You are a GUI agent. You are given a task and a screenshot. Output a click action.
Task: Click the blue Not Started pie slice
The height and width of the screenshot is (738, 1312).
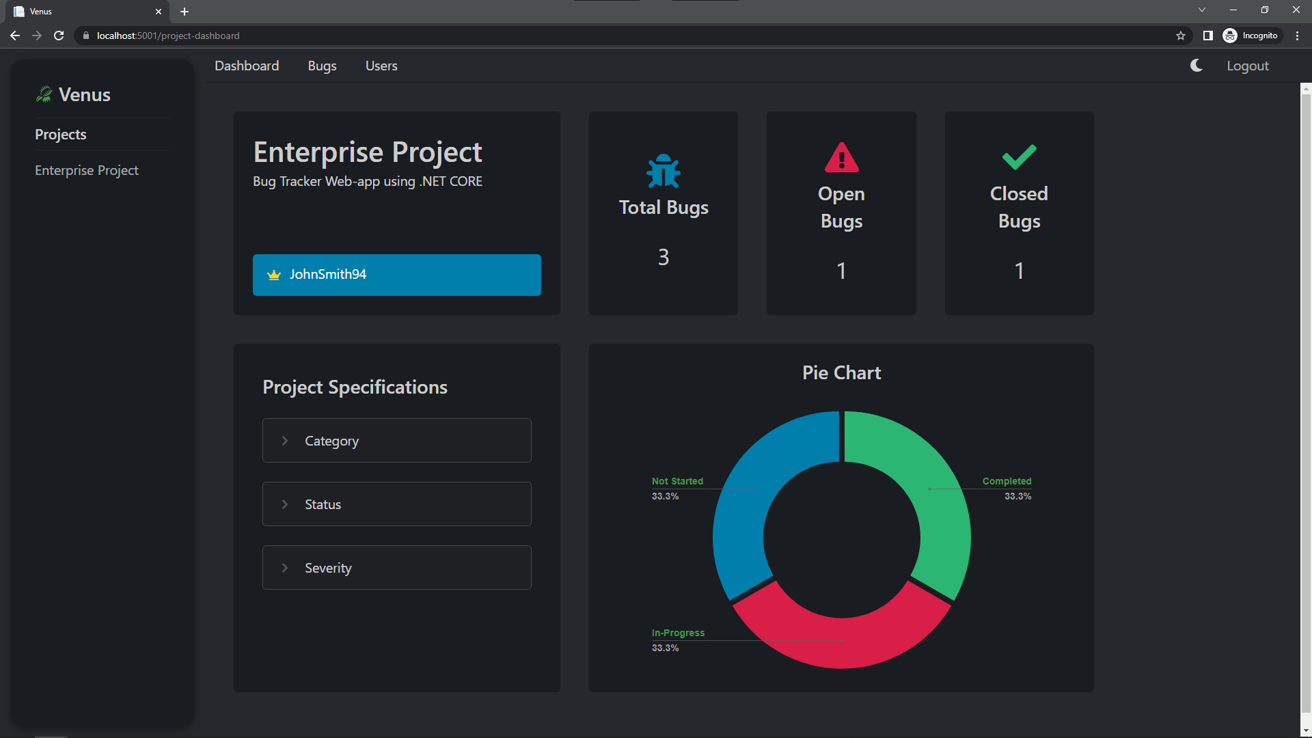click(x=755, y=489)
